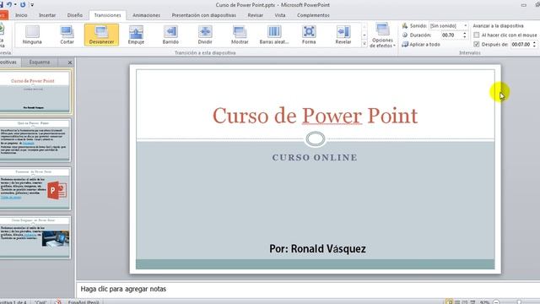Click the 'Por: Ronald Vásquez' text
Viewport: 540px width, 304px height.
tap(317, 248)
